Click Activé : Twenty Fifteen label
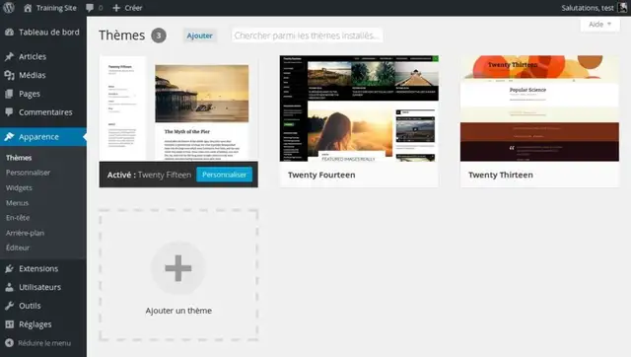This screenshot has width=631, height=357. [149, 175]
